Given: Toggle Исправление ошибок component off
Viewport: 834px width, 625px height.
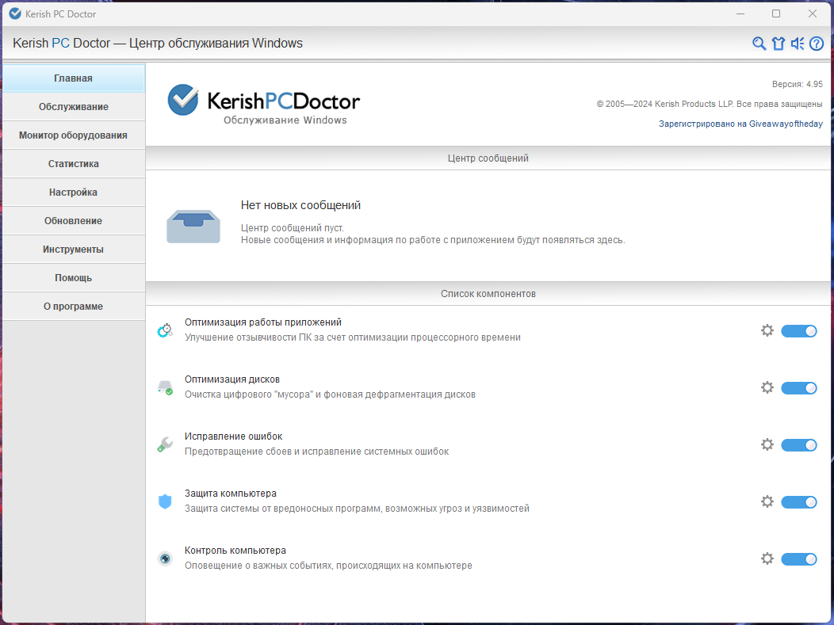Looking at the screenshot, I should 799,445.
